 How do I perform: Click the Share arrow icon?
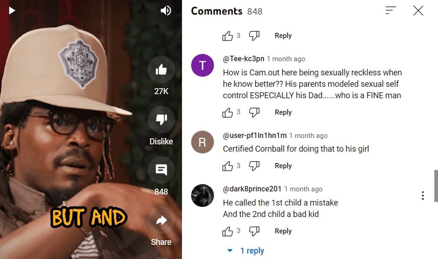161,220
